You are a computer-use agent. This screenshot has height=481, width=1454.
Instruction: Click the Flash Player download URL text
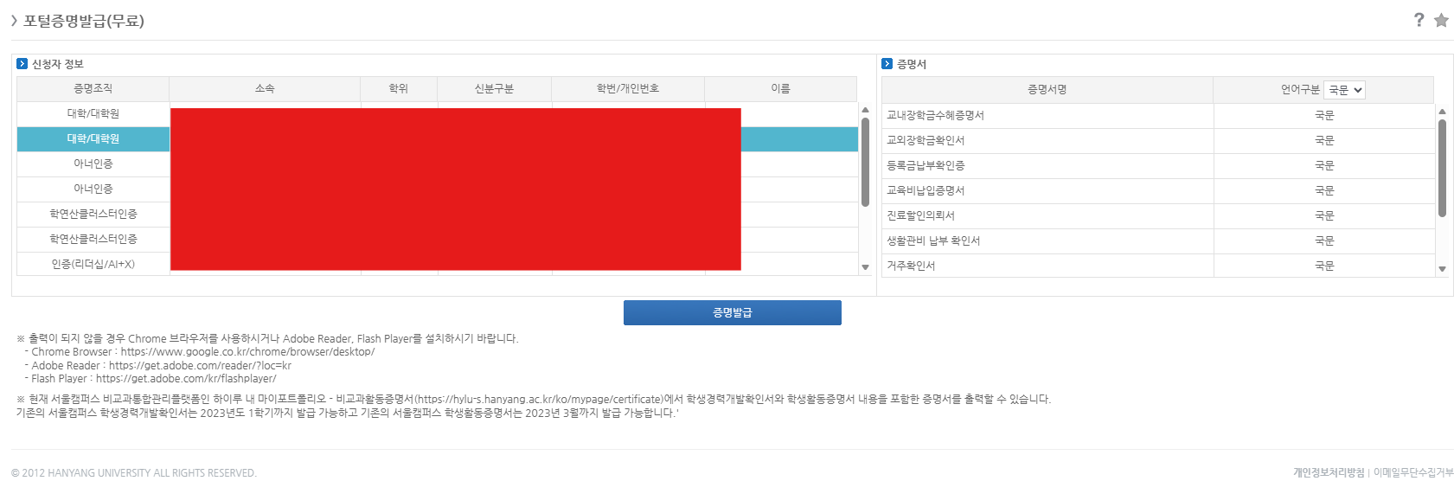(x=186, y=379)
